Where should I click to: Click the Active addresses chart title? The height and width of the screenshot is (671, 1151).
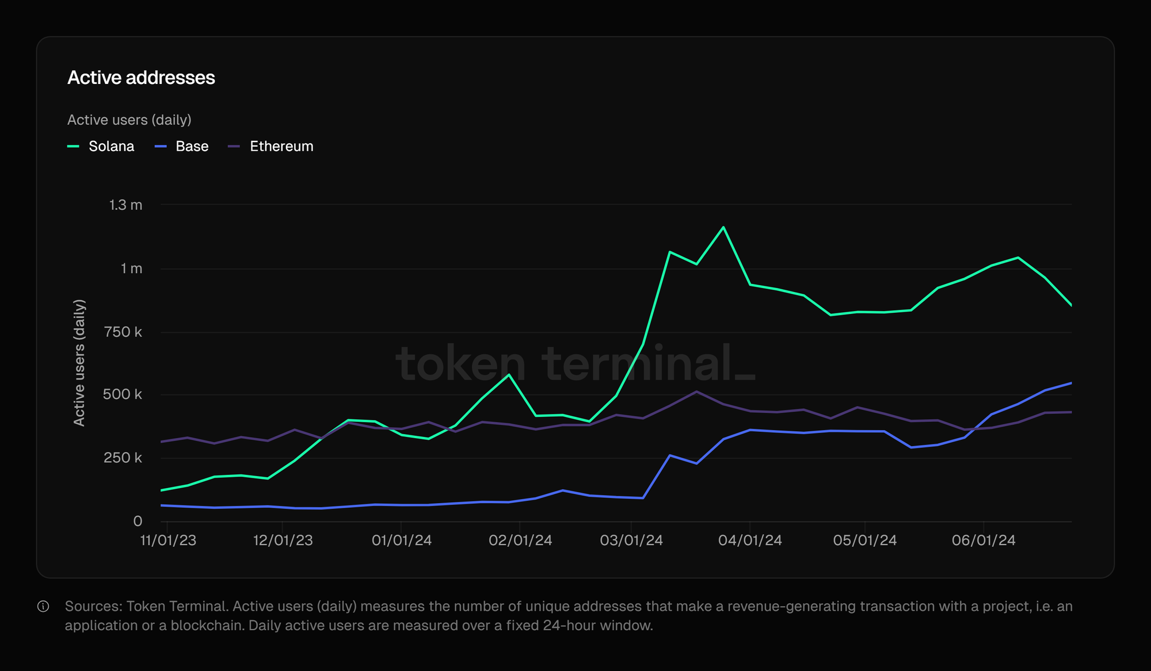(141, 78)
